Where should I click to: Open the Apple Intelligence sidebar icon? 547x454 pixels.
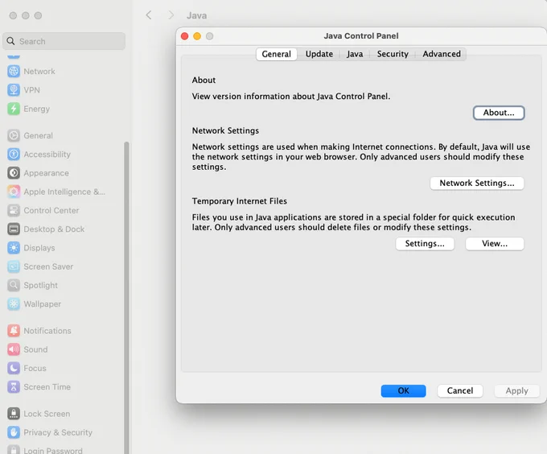coord(14,192)
